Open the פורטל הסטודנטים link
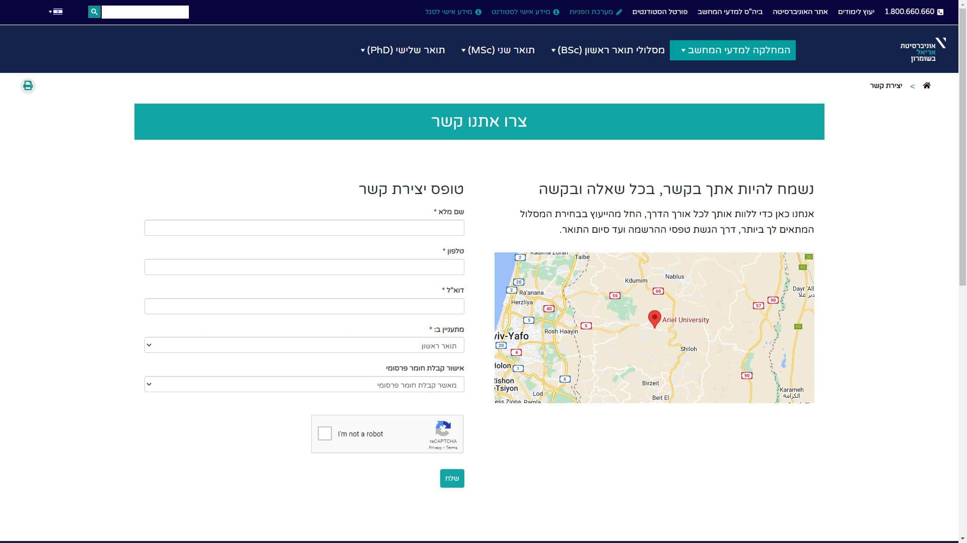967x543 pixels. pyautogui.click(x=660, y=12)
